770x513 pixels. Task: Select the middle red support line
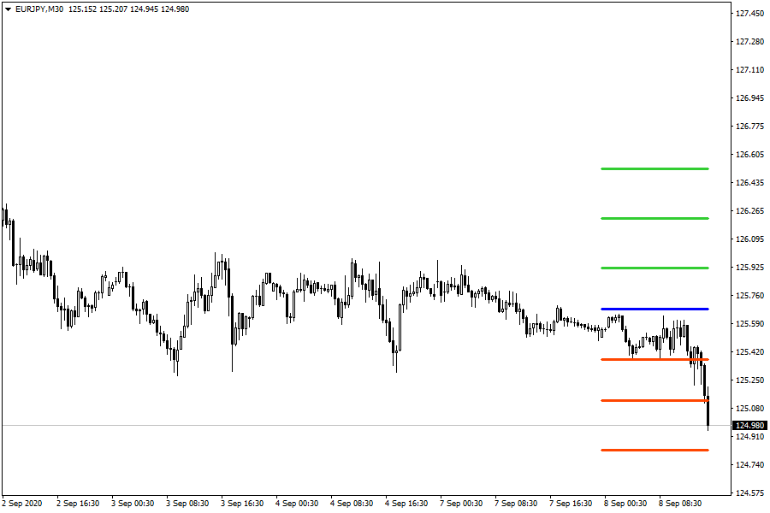(x=654, y=400)
